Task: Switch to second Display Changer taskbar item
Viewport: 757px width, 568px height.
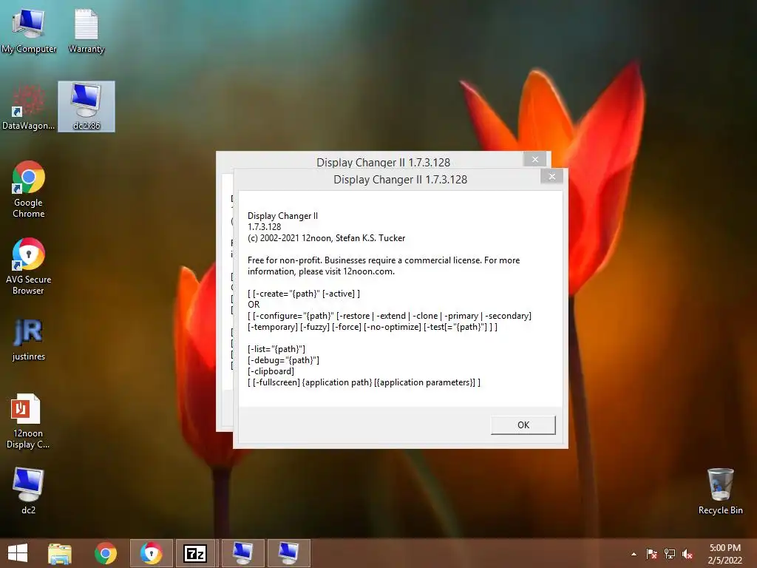Action: pos(289,553)
